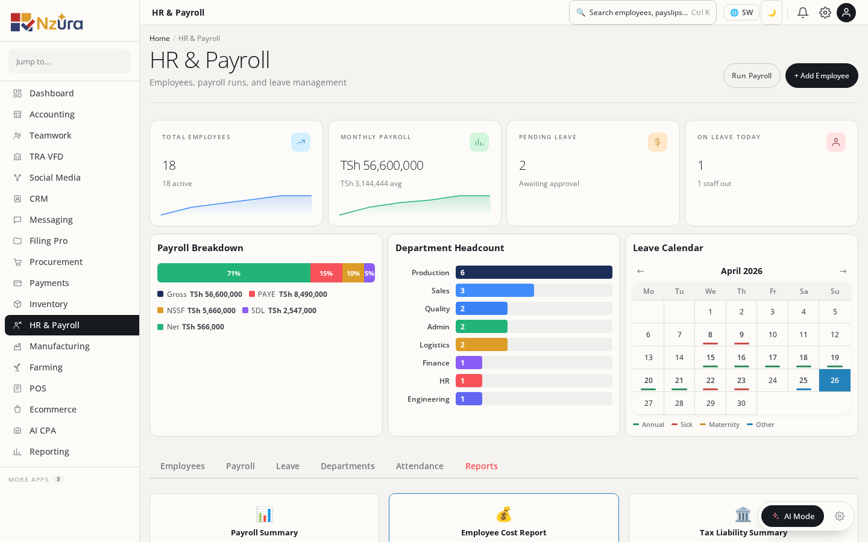Select HR & Payroll sidebar item
Image resolution: width=868 pixels, height=542 pixels.
point(72,325)
